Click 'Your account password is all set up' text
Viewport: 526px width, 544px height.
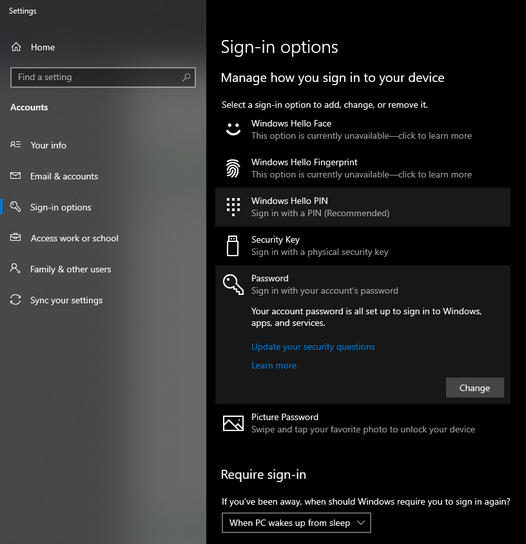pyautogui.click(x=366, y=317)
